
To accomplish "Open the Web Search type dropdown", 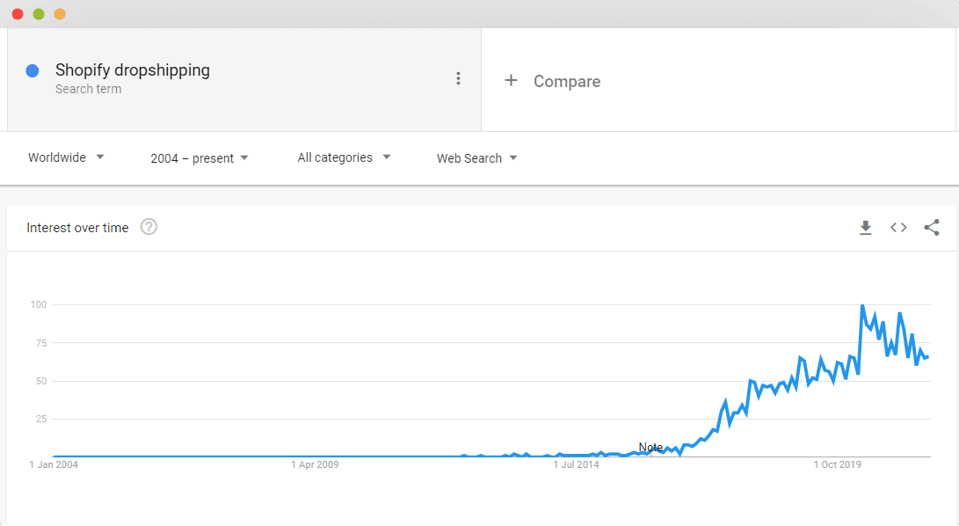I will pos(477,158).
